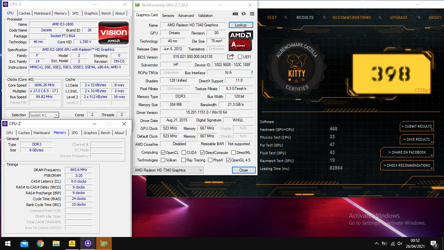The width and height of the screenshot is (444, 250).
Task: Open Mainboard tab in top CPU-Z window
Action: [x=42, y=13]
